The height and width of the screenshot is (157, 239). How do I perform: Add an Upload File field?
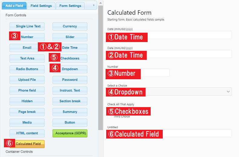coord(27,80)
